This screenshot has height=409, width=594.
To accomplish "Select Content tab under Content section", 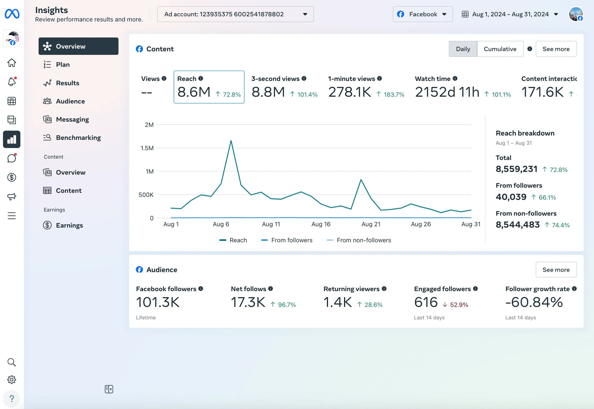I will point(68,190).
